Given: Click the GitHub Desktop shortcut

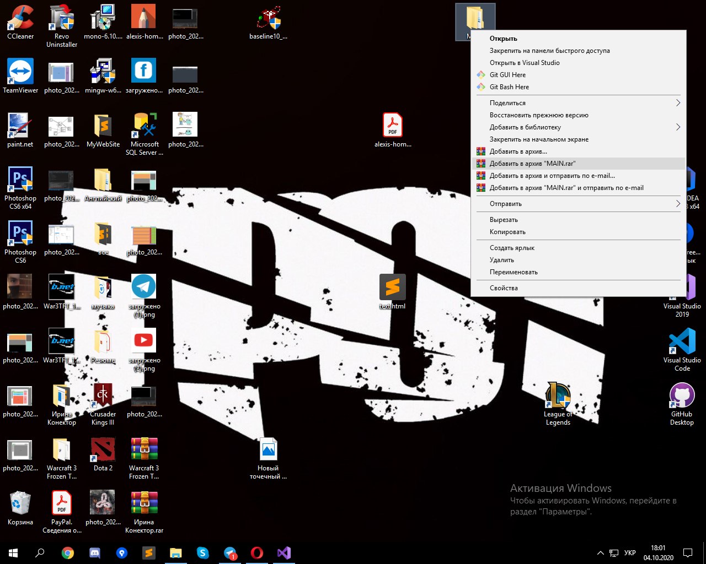Looking at the screenshot, I should (682, 403).
